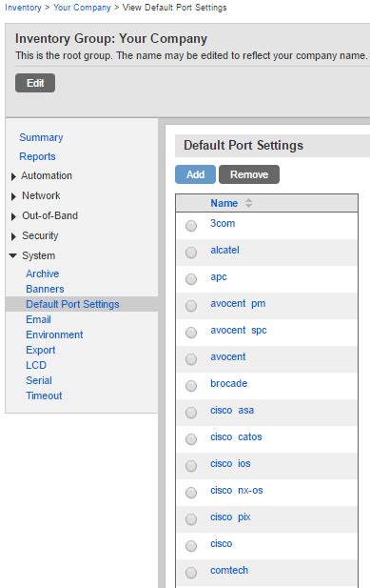
Task: Expand the Security section triangle
Action: (13, 236)
